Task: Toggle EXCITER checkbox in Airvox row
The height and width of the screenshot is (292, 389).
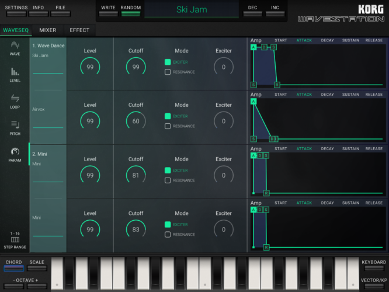Action: point(168,116)
